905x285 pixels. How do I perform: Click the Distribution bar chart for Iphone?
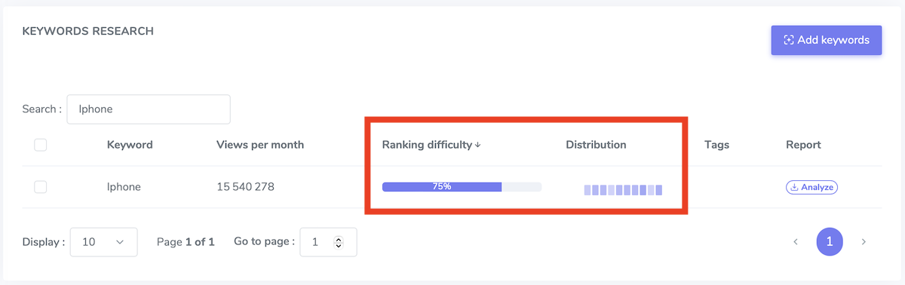623,190
